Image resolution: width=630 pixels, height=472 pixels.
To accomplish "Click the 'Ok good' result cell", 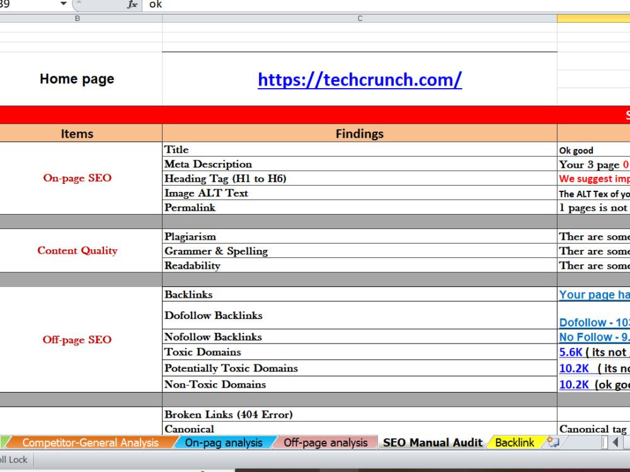I will click(x=593, y=150).
